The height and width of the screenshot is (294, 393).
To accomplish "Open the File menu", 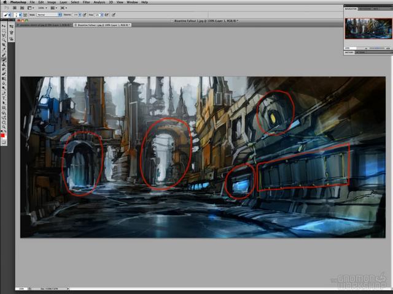I will coord(32,2).
